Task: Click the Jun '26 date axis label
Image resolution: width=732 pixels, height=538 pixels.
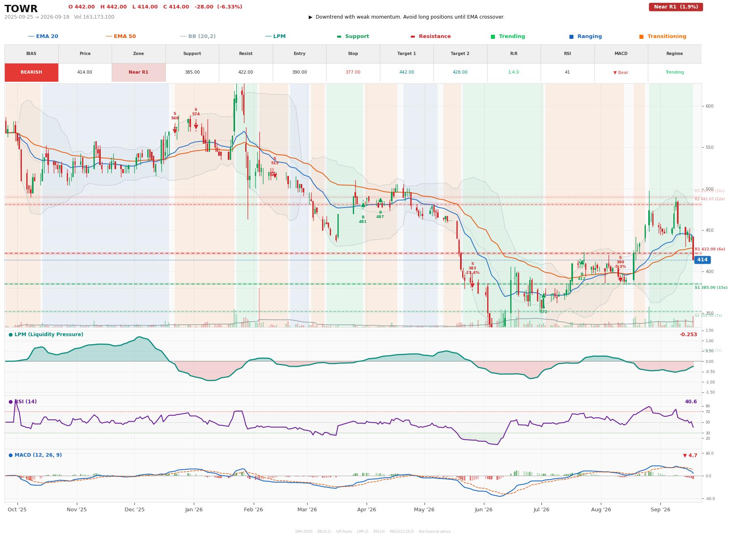Action: [x=484, y=510]
